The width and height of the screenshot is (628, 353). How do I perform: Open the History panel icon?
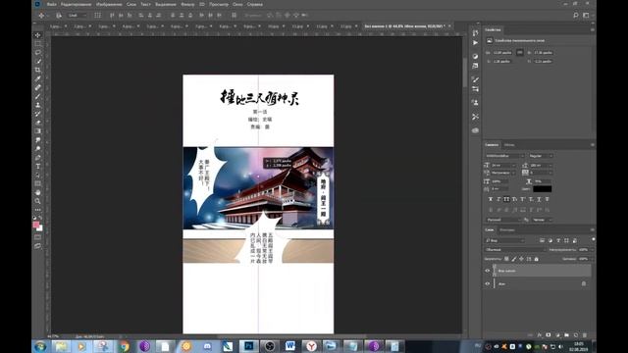475,32
